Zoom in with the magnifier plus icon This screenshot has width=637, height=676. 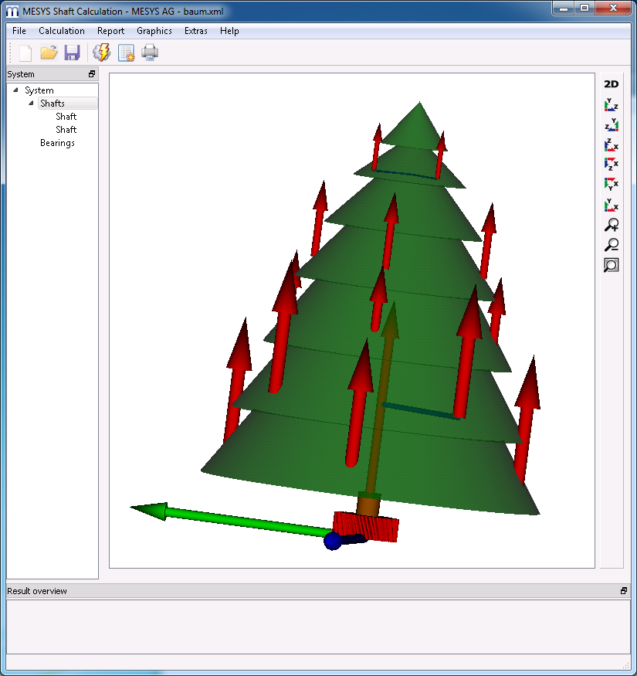pos(612,225)
